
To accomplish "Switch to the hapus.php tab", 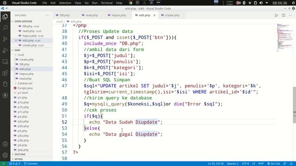I will (118, 15).
